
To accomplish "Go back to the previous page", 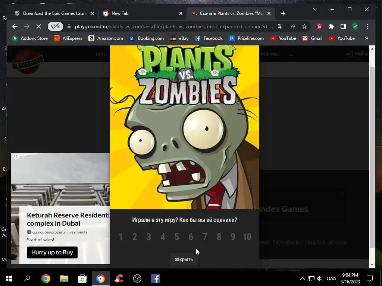I will [x=15, y=26].
